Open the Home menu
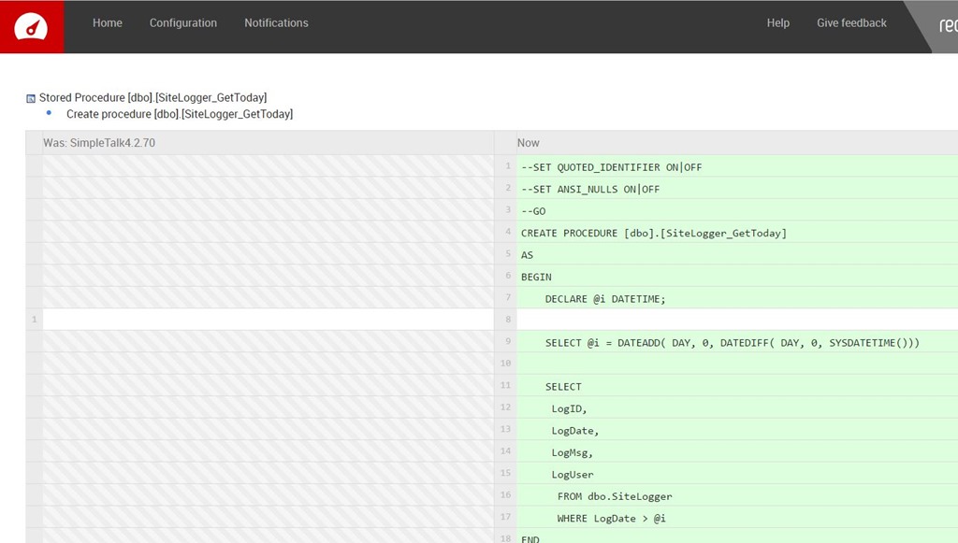958x543 pixels. pyautogui.click(x=108, y=23)
